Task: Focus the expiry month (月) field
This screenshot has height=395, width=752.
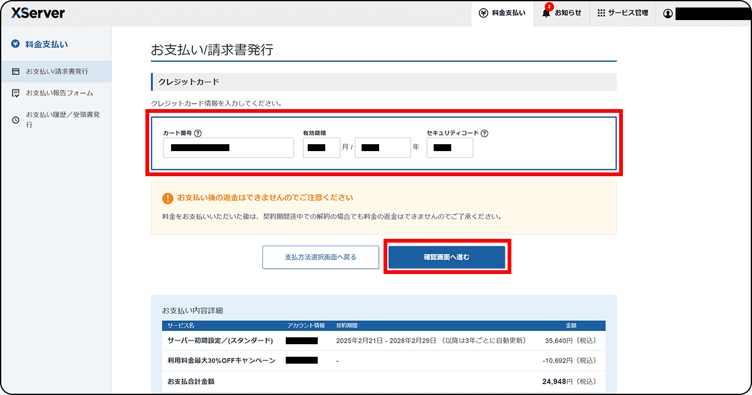Action: click(x=321, y=148)
